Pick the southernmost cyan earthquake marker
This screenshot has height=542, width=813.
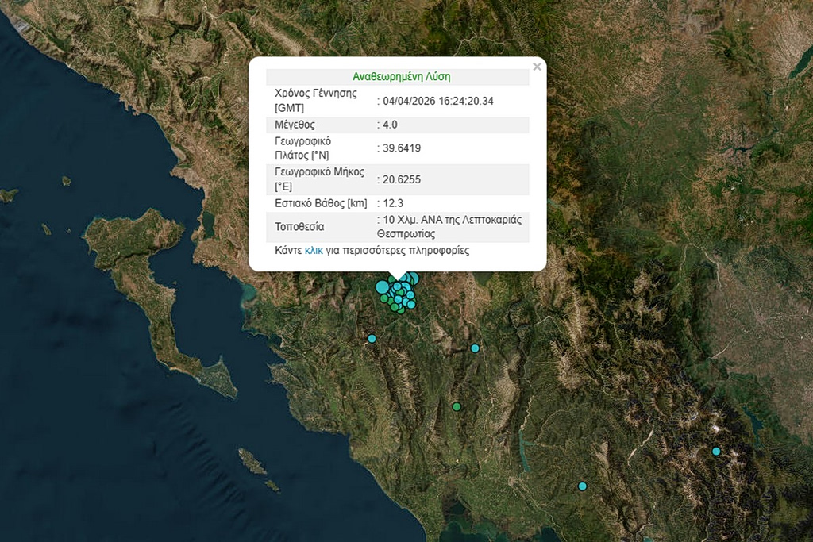(582, 486)
